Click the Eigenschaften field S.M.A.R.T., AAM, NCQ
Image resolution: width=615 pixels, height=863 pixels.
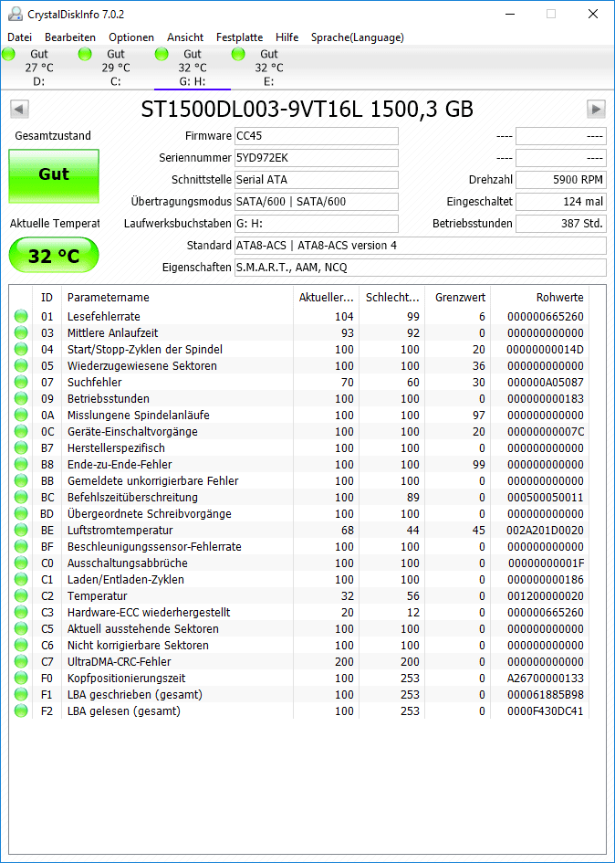click(x=421, y=268)
